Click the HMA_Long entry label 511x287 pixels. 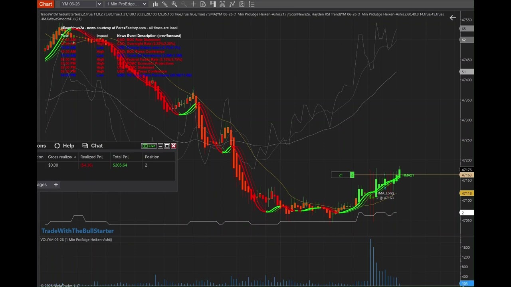[x=385, y=193]
